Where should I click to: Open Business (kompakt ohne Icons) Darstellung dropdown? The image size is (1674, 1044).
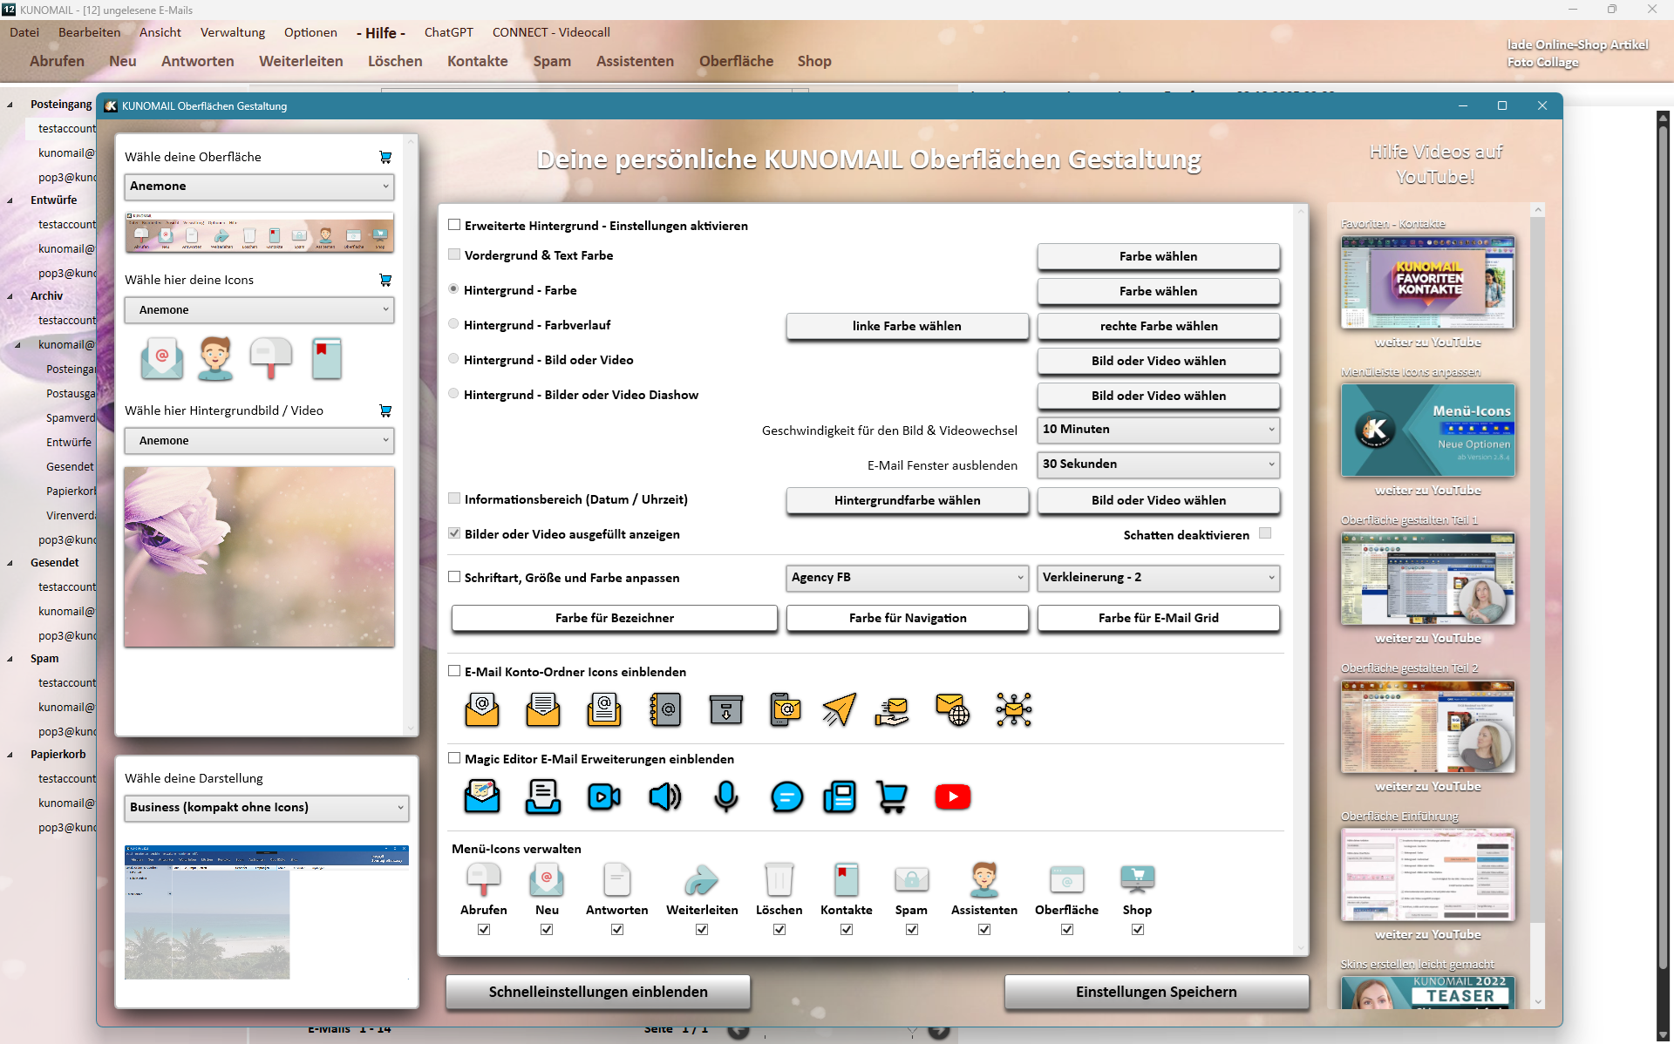[267, 807]
